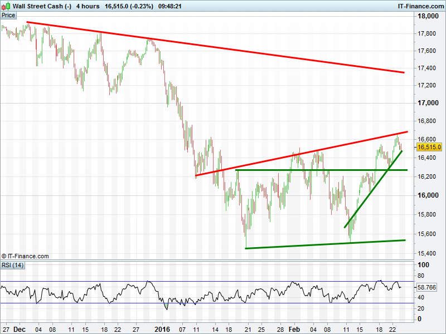Click the '2016' label on the time axis
This screenshot has height=334, width=446.
[x=162, y=329]
